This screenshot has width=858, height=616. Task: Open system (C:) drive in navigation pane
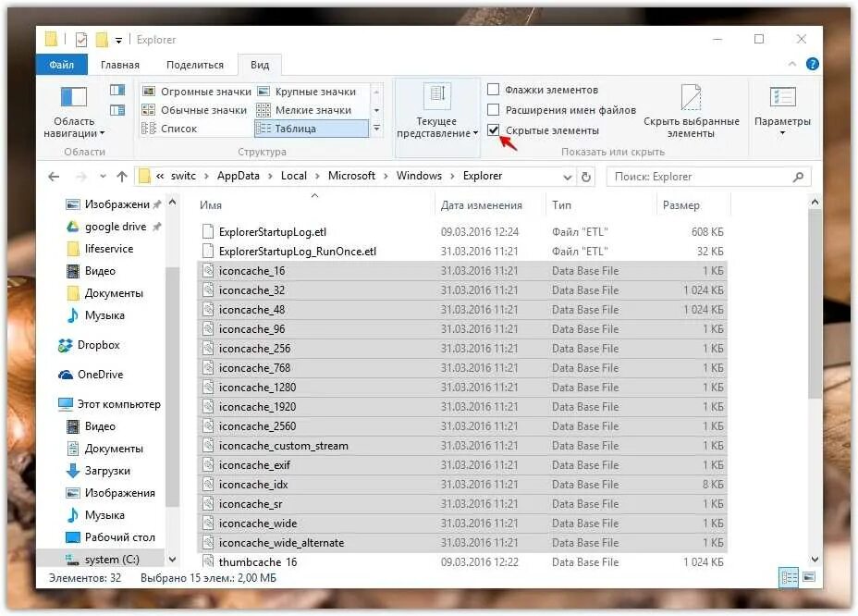103,559
